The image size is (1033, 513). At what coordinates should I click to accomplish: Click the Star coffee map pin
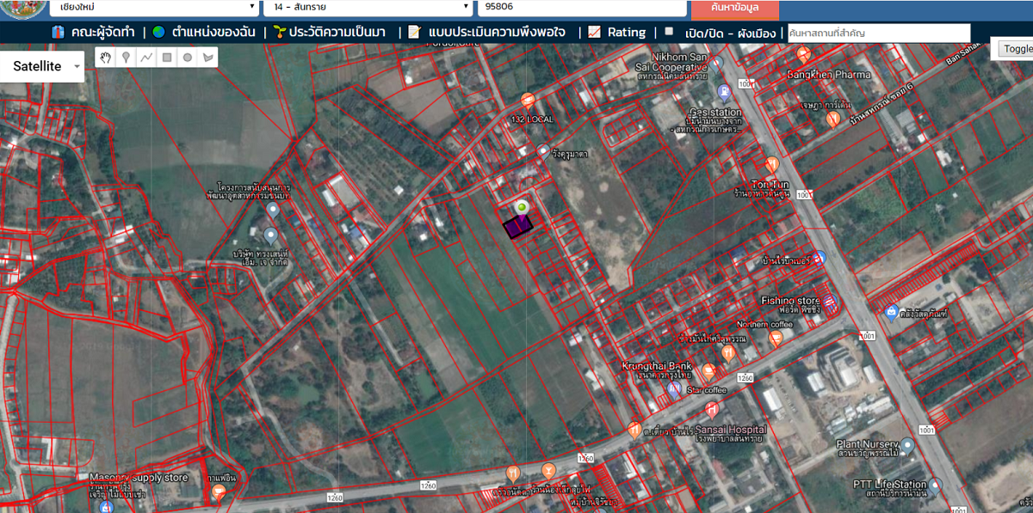click(708, 372)
